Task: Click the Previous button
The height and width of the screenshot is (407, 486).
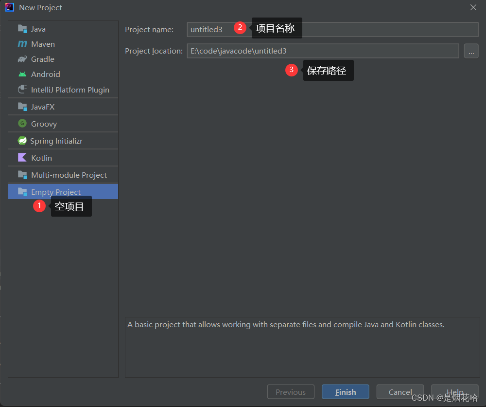Action: pos(291,392)
